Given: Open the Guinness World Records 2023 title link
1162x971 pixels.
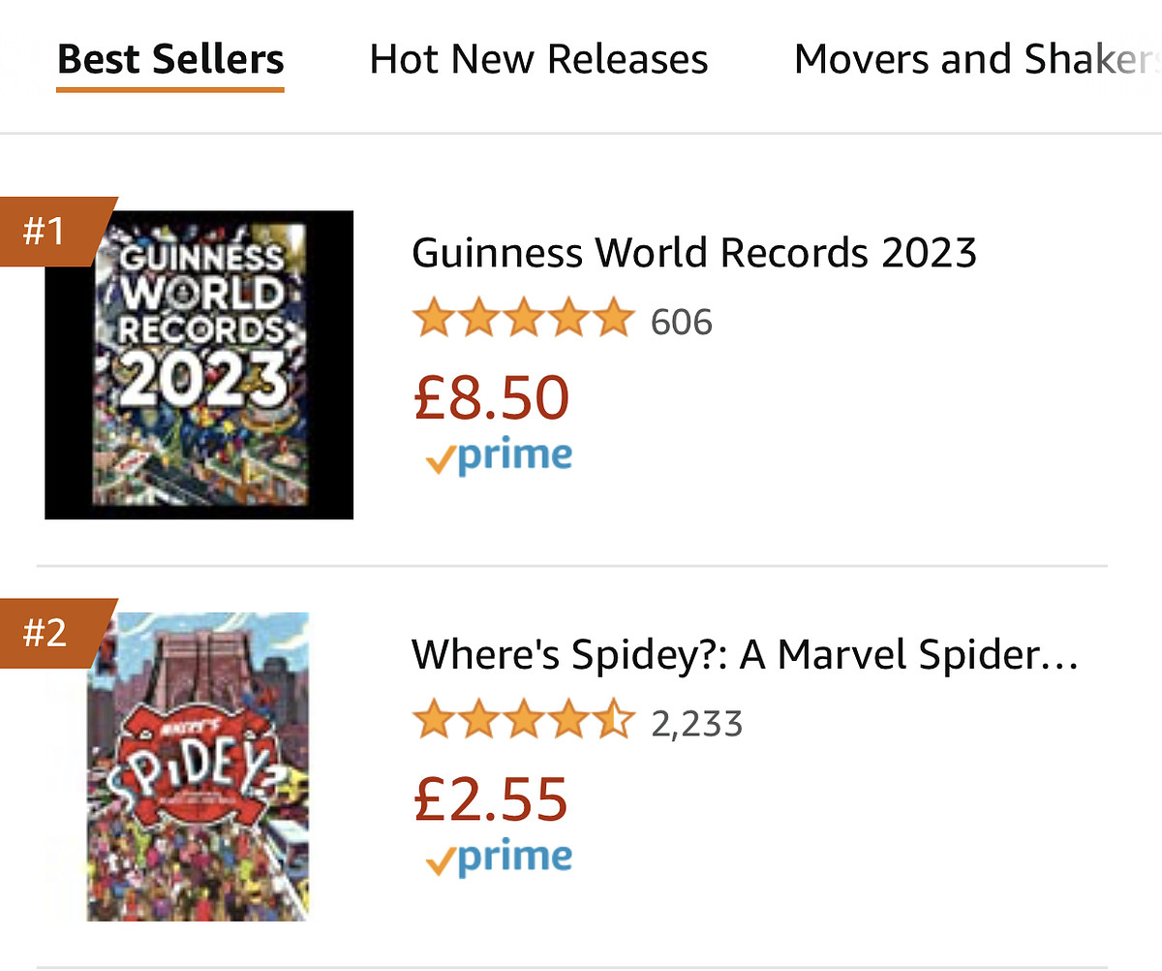Looking at the screenshot, I should pos(694,254).
